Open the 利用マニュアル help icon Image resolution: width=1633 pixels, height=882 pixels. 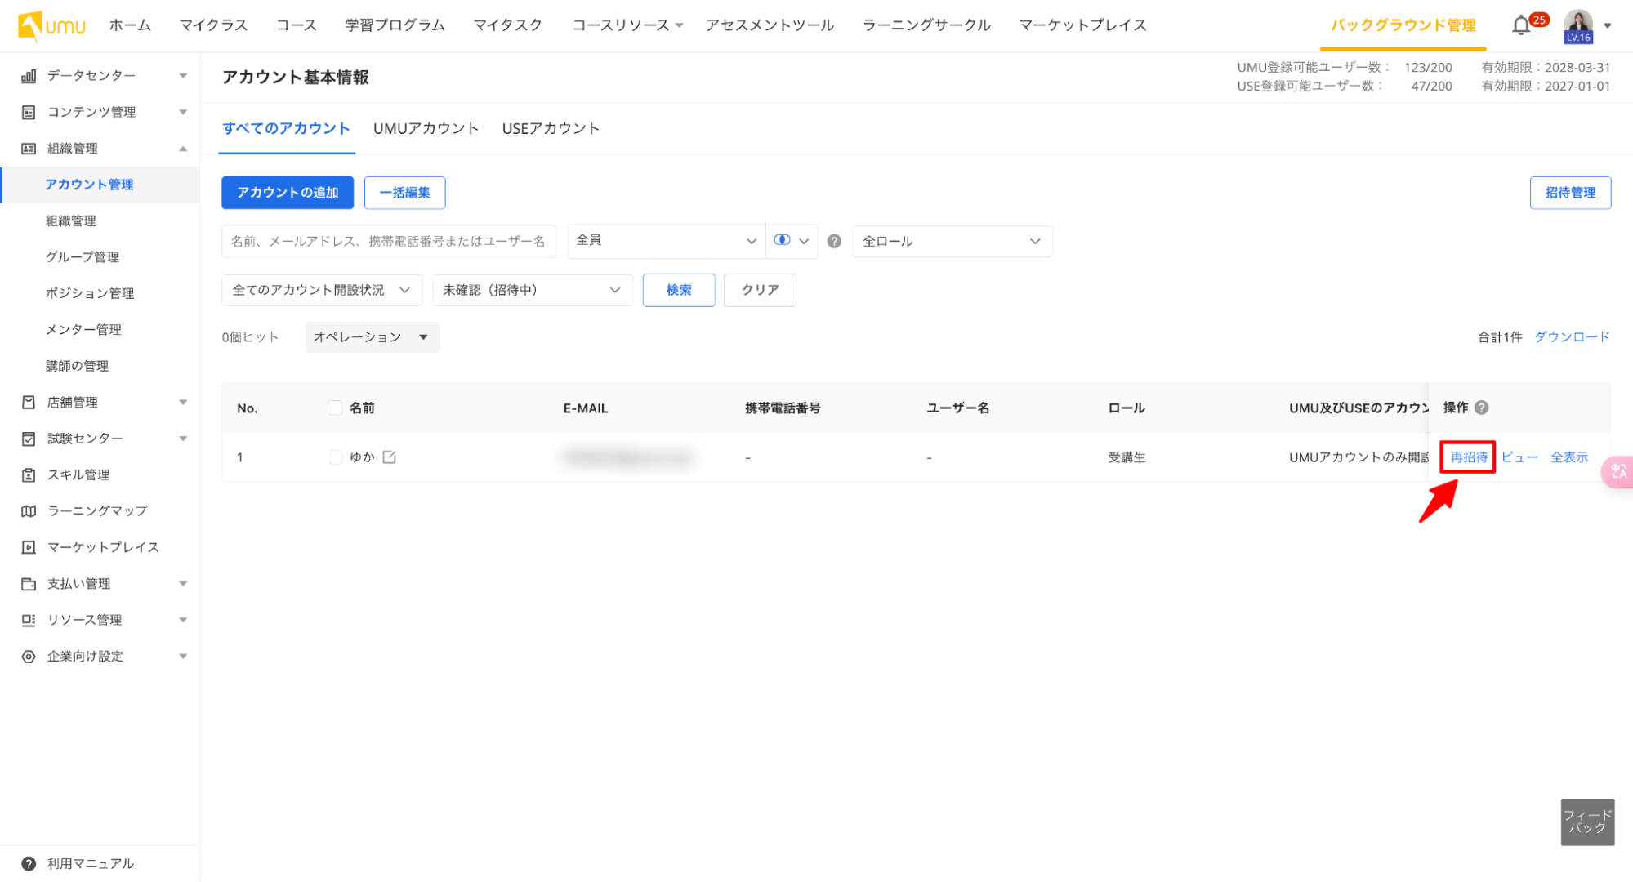point(29,863)
